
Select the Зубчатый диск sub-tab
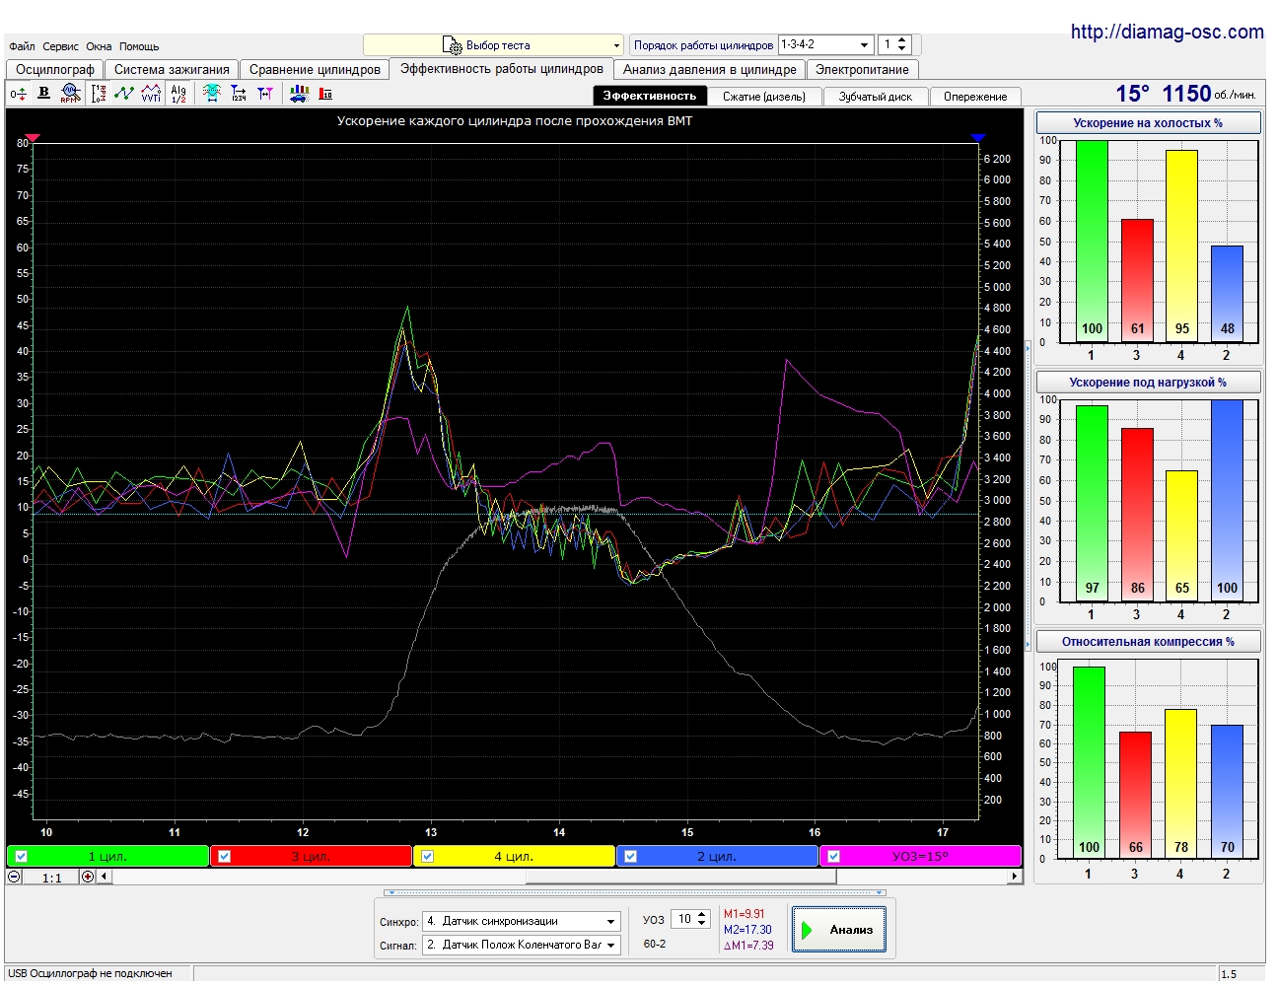(x=876, y=96)
